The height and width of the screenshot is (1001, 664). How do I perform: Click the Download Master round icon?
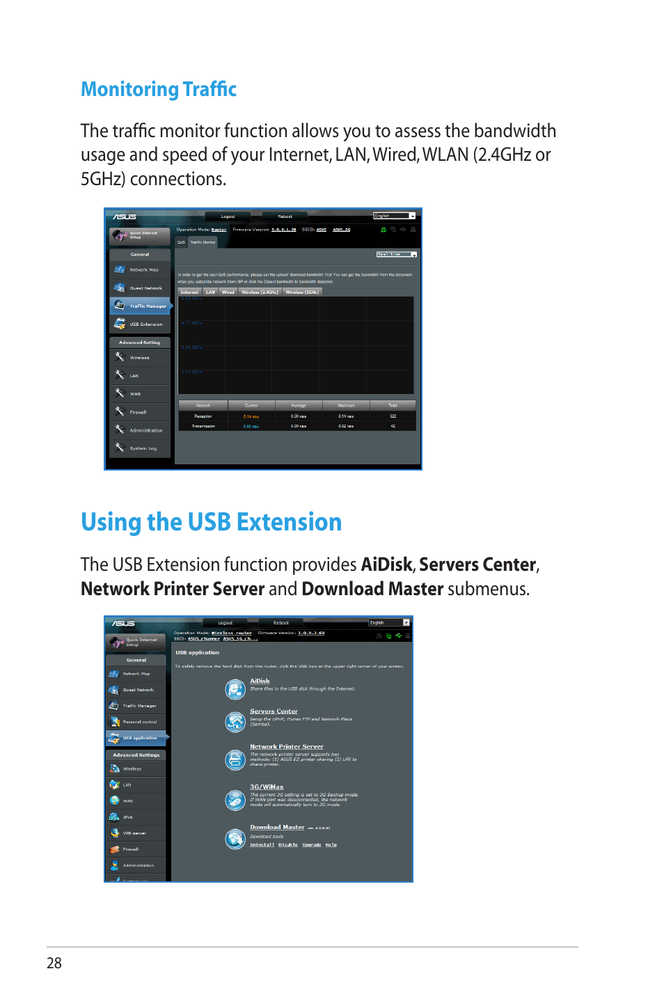pyautogui.click(x=235, y=839)
